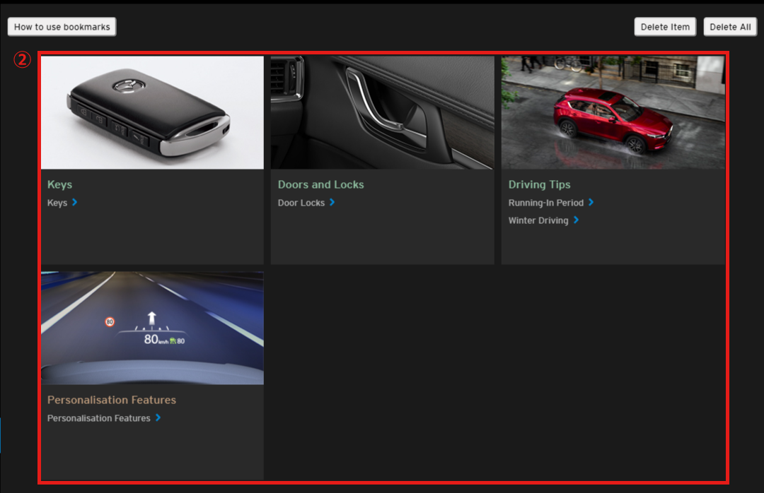
Task: Click the door handle thumbnail image
Action: click(x=382, y=112)
